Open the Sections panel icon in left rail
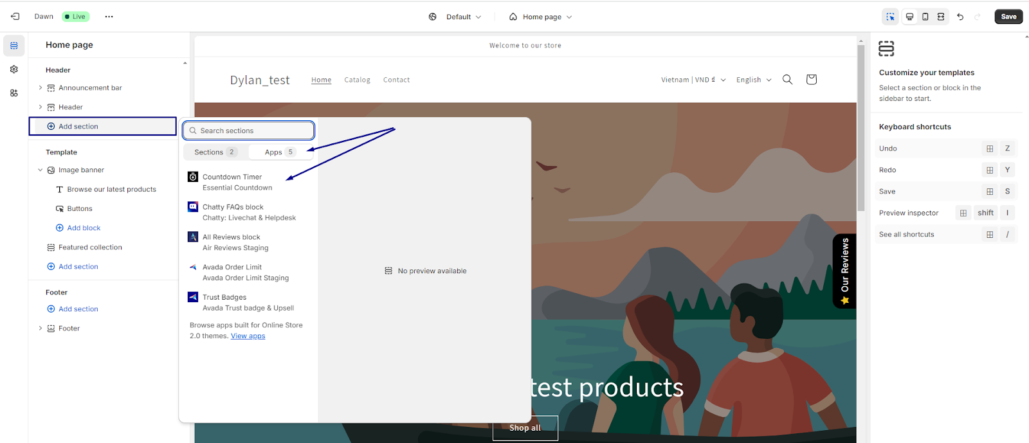Viewport: 1029px width, 443px height. coord(14,46)
